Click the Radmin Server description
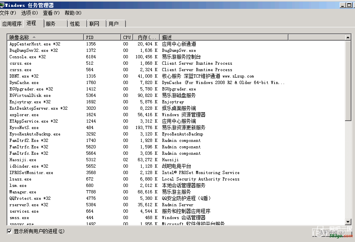 (x=177, y=205)
